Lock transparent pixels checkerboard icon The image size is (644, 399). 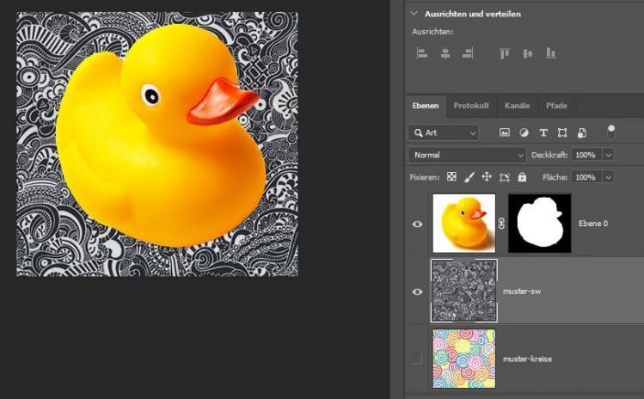(x=451, y=177)
